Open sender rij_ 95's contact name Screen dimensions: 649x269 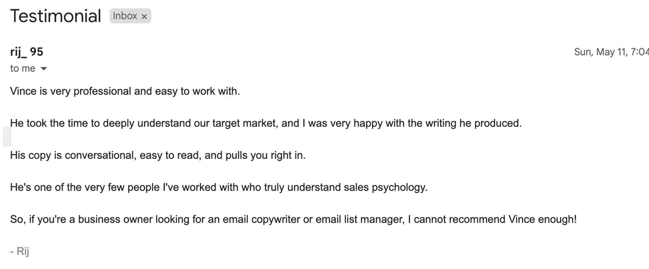pos(27,52)
